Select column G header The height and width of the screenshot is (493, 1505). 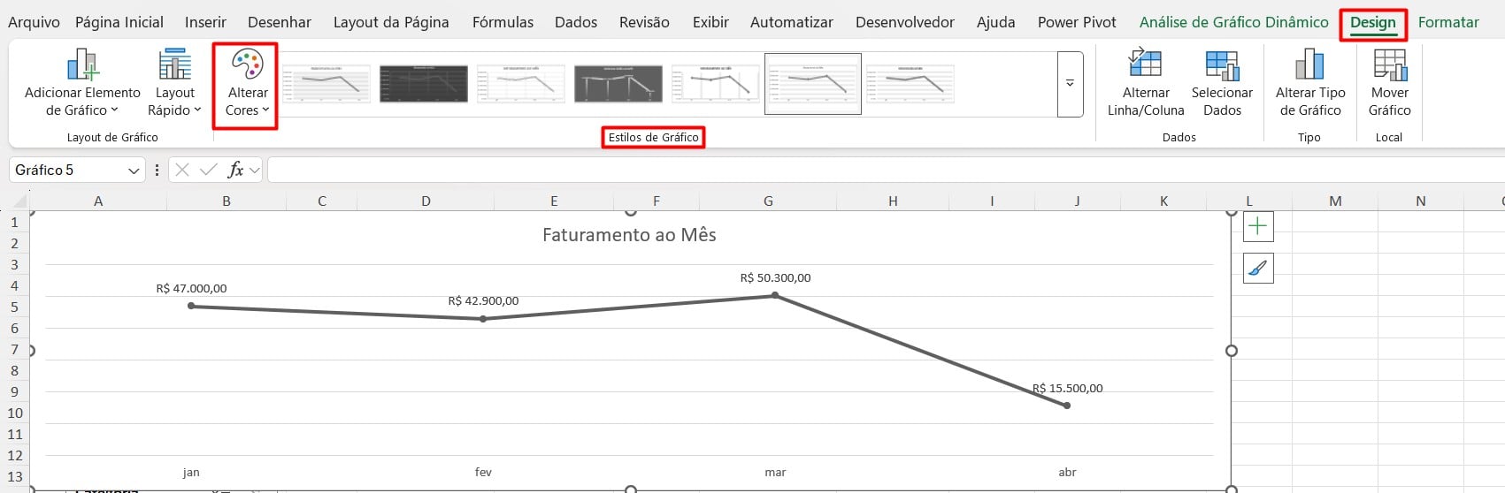[768, 201]
